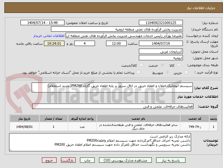Click the چاپ print button
223x168 pixels.
pos(87,160)
